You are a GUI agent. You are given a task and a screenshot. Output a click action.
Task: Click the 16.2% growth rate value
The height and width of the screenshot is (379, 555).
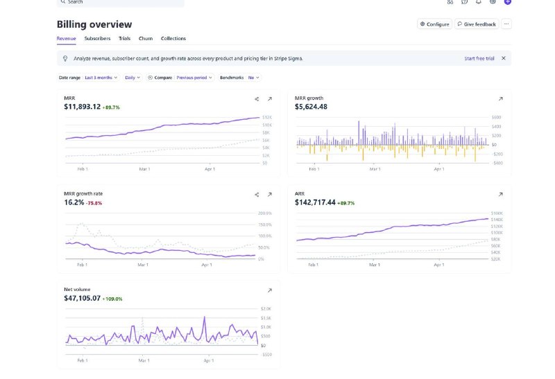tap(74, 202)
